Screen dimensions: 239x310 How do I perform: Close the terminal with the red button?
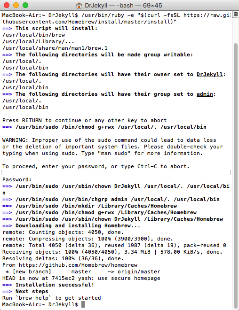tap(7, 5)
